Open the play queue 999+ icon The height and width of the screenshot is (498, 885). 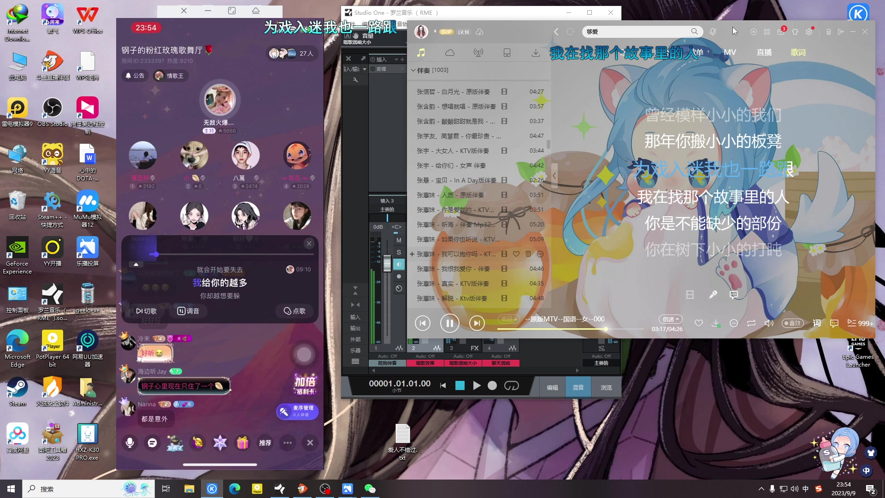(x=860, y=323)
